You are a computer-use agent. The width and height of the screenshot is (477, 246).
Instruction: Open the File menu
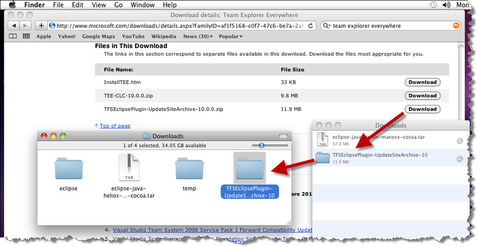(58, 5)
